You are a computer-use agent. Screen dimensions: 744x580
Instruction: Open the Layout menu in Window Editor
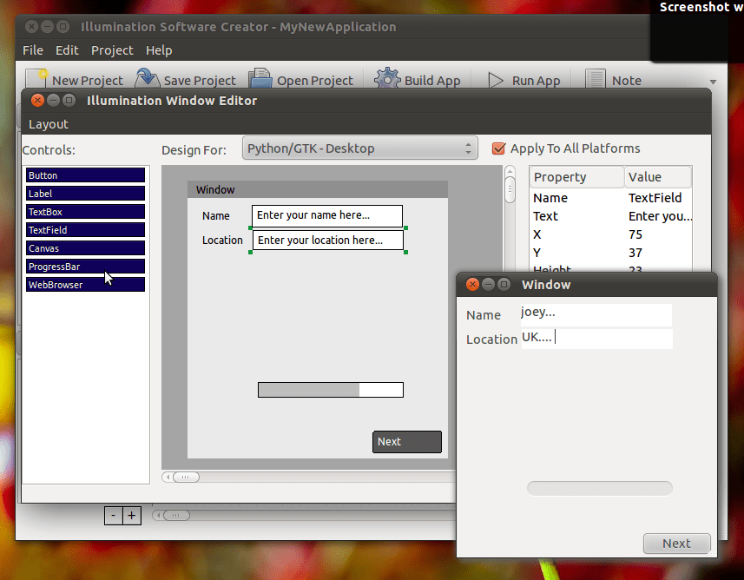[x=49, y=124]
